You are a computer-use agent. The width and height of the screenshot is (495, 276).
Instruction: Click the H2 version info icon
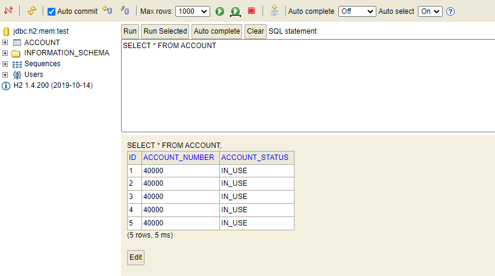pyautogui.click(x=6, y=86)
